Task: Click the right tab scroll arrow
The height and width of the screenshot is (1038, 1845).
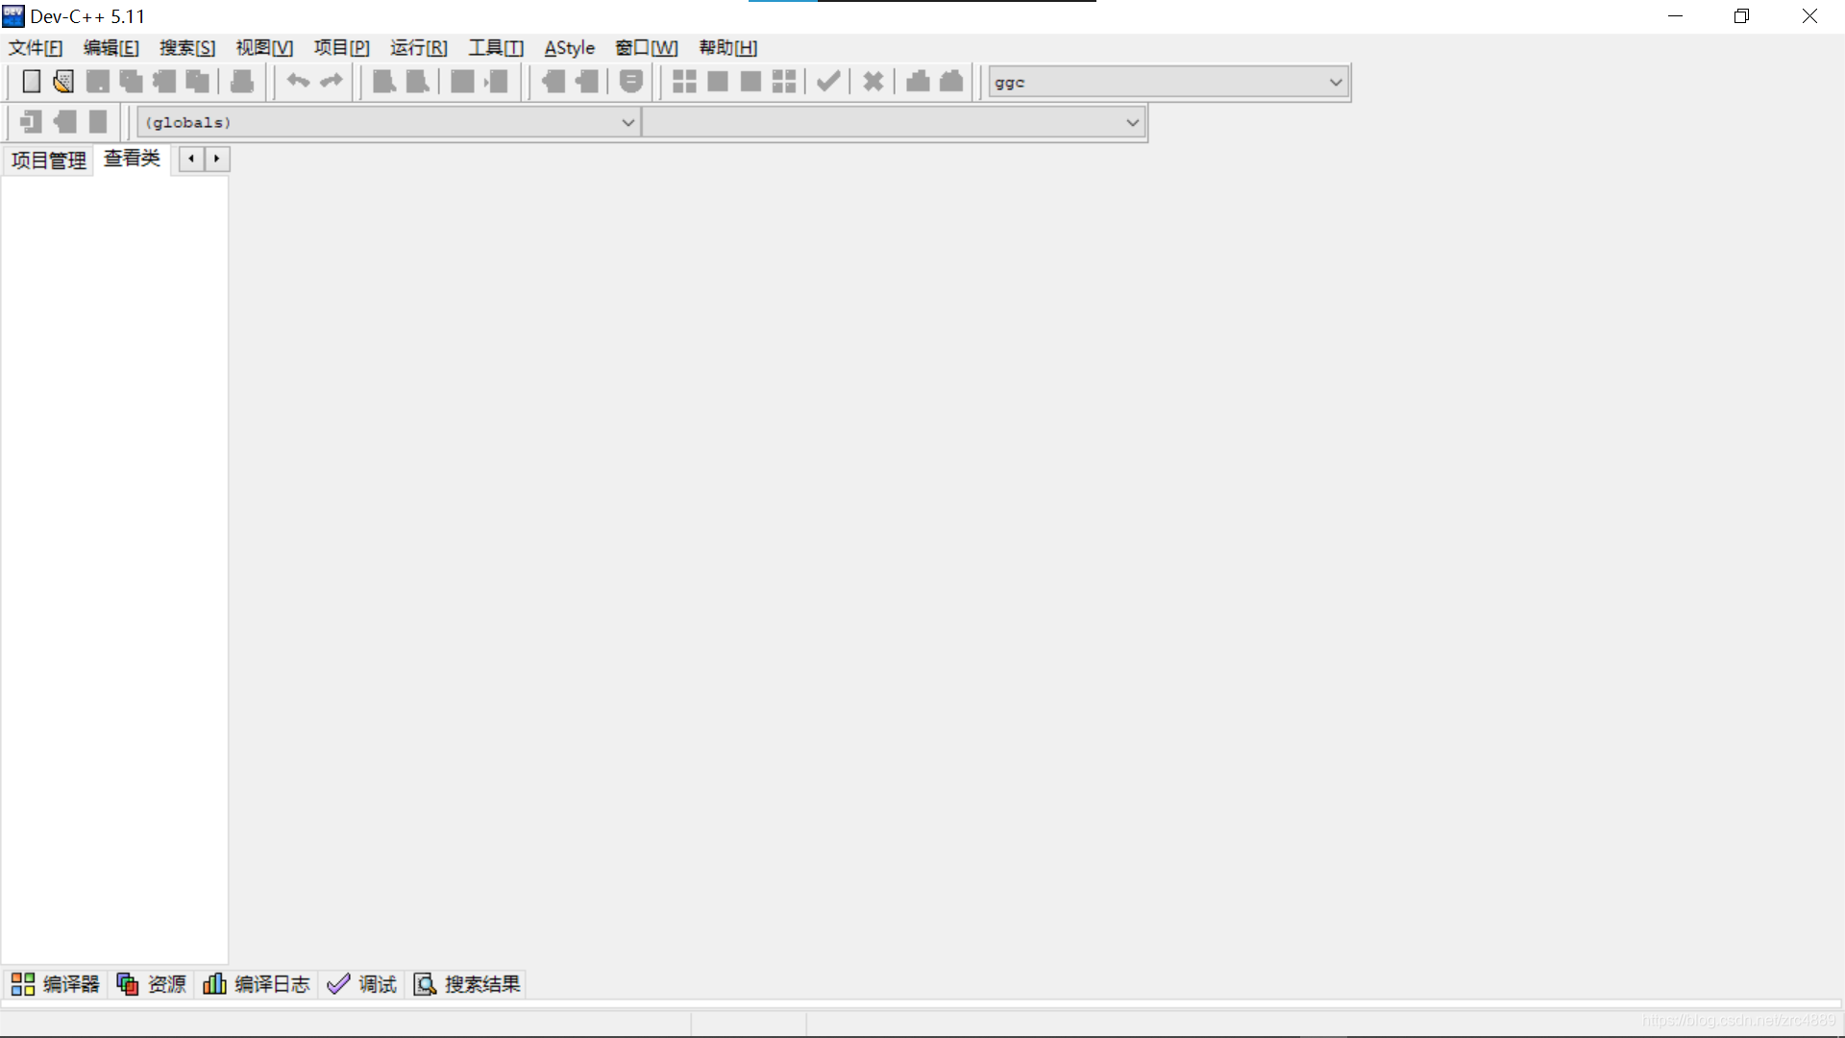Action: coord(217,159)
